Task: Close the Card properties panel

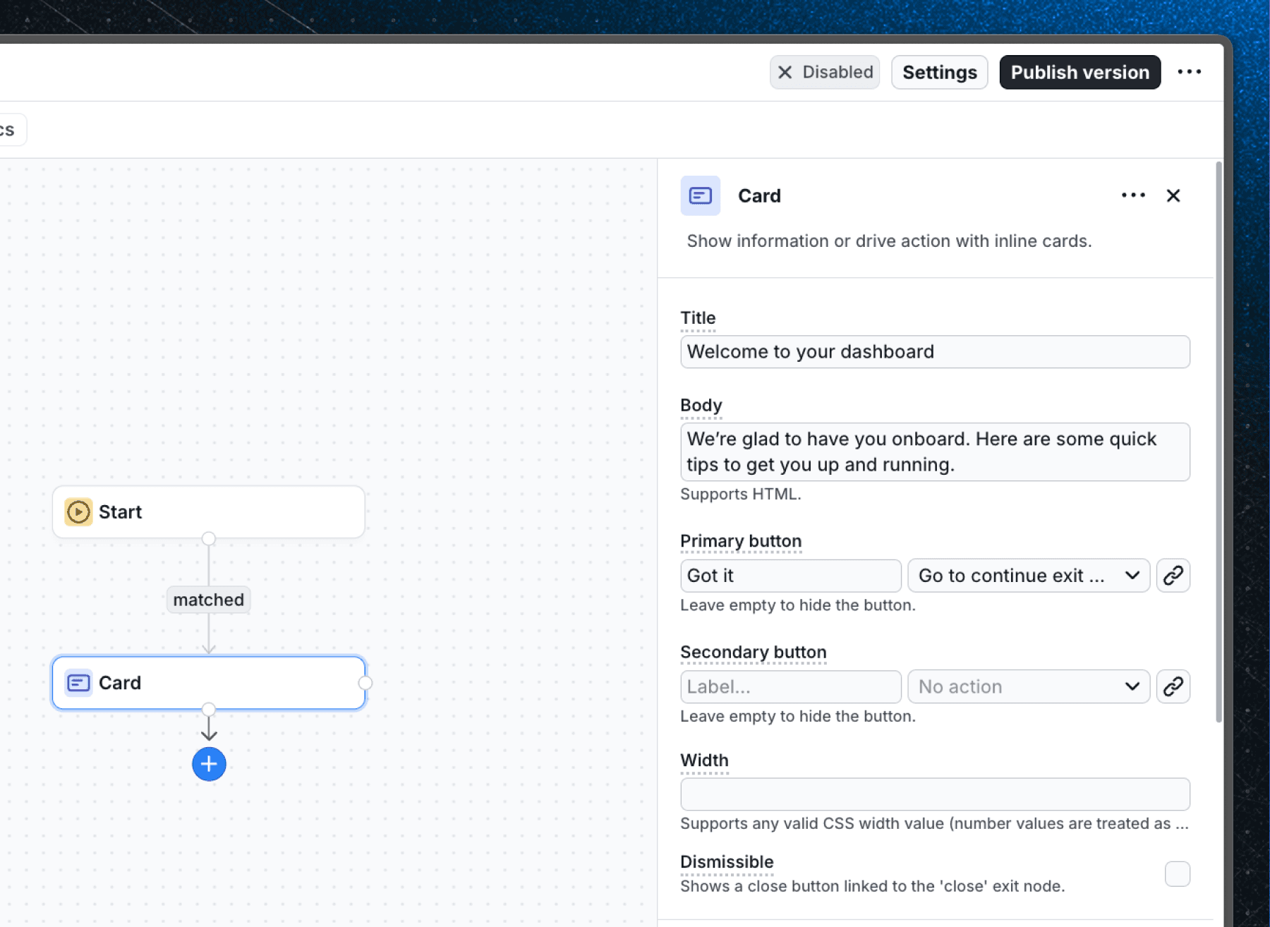Action: click(1173, 195)
